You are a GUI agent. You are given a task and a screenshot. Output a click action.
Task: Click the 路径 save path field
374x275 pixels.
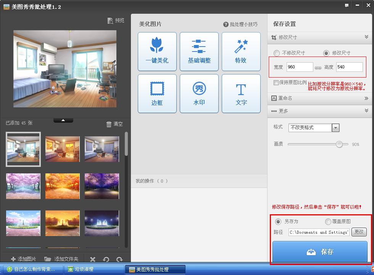pos(319,232)
